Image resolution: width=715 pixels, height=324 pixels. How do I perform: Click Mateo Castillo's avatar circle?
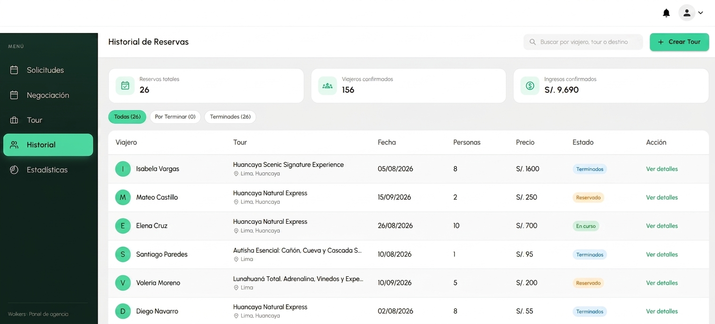point(123,197)
